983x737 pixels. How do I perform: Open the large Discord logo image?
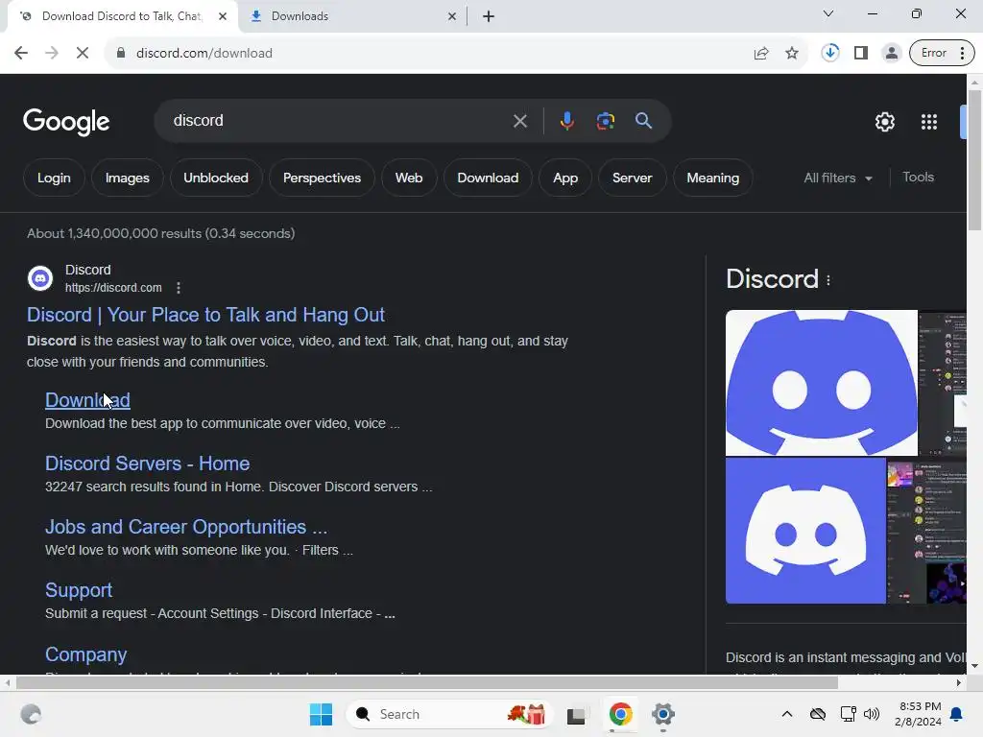pyautogui.click(x=822, y=382)
